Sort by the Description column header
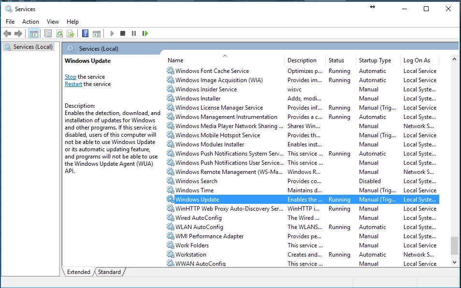Viewport: 461px width, 288px height. [x=305, y=60]
